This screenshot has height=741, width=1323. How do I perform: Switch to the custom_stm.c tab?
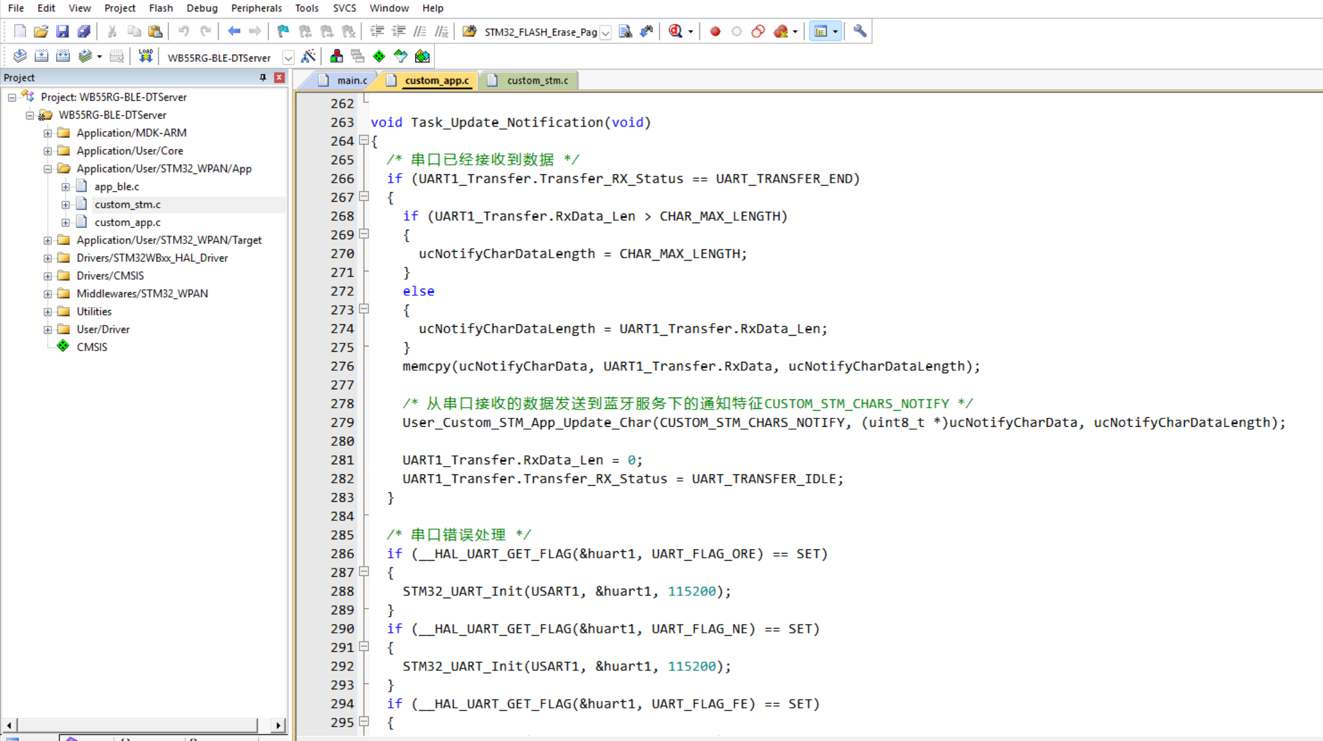[x=536, y=80]
